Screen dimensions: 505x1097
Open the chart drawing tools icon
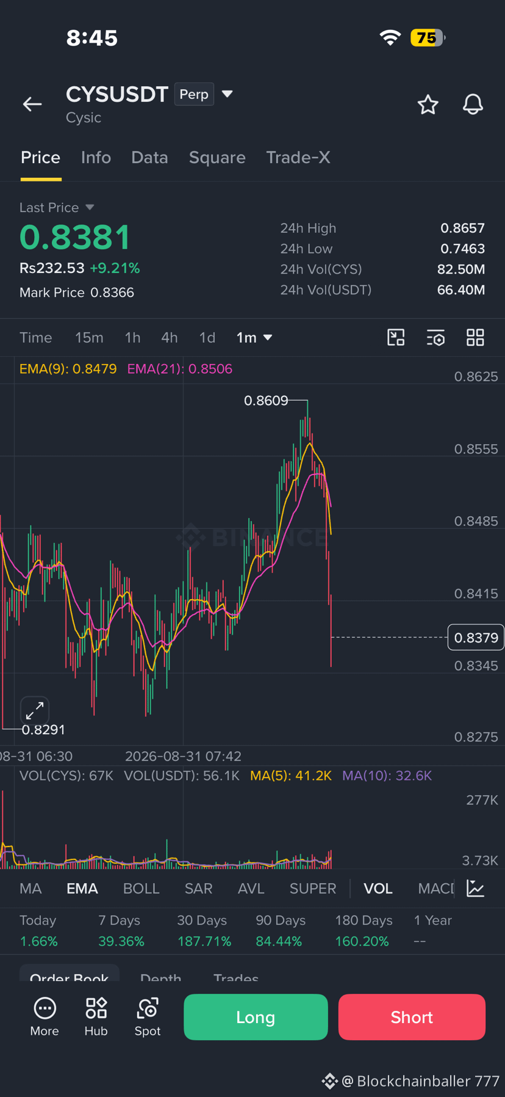(396, 338)
